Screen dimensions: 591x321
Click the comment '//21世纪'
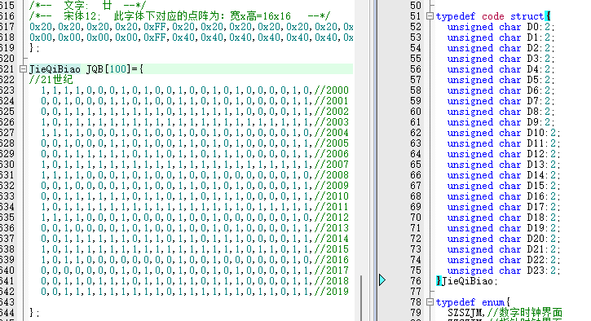point(51,80)
